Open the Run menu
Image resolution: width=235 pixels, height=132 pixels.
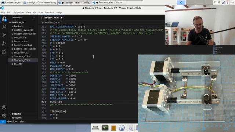(x=40, y=12)
